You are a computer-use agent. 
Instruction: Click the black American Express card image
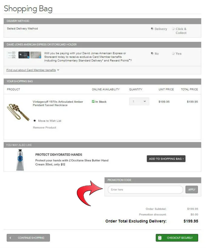[24, 55]
